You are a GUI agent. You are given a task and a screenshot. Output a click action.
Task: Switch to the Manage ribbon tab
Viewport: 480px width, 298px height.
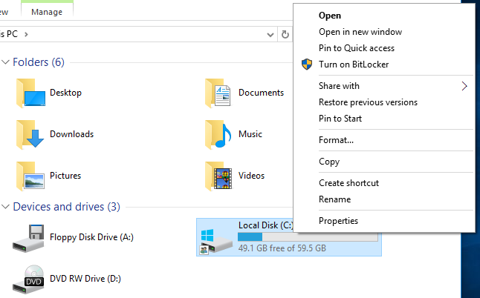tap(47, 12)
